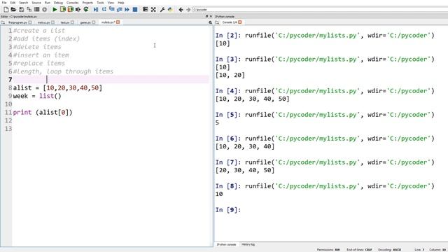
Task: Click the Permissions status bar entry
Action: click(328, 250)
